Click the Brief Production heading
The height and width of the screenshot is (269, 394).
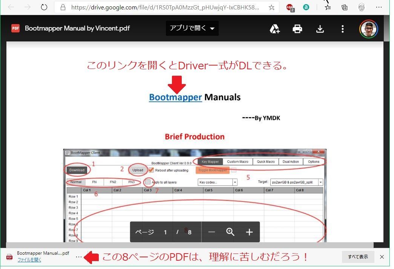click(x=195, y=137)
